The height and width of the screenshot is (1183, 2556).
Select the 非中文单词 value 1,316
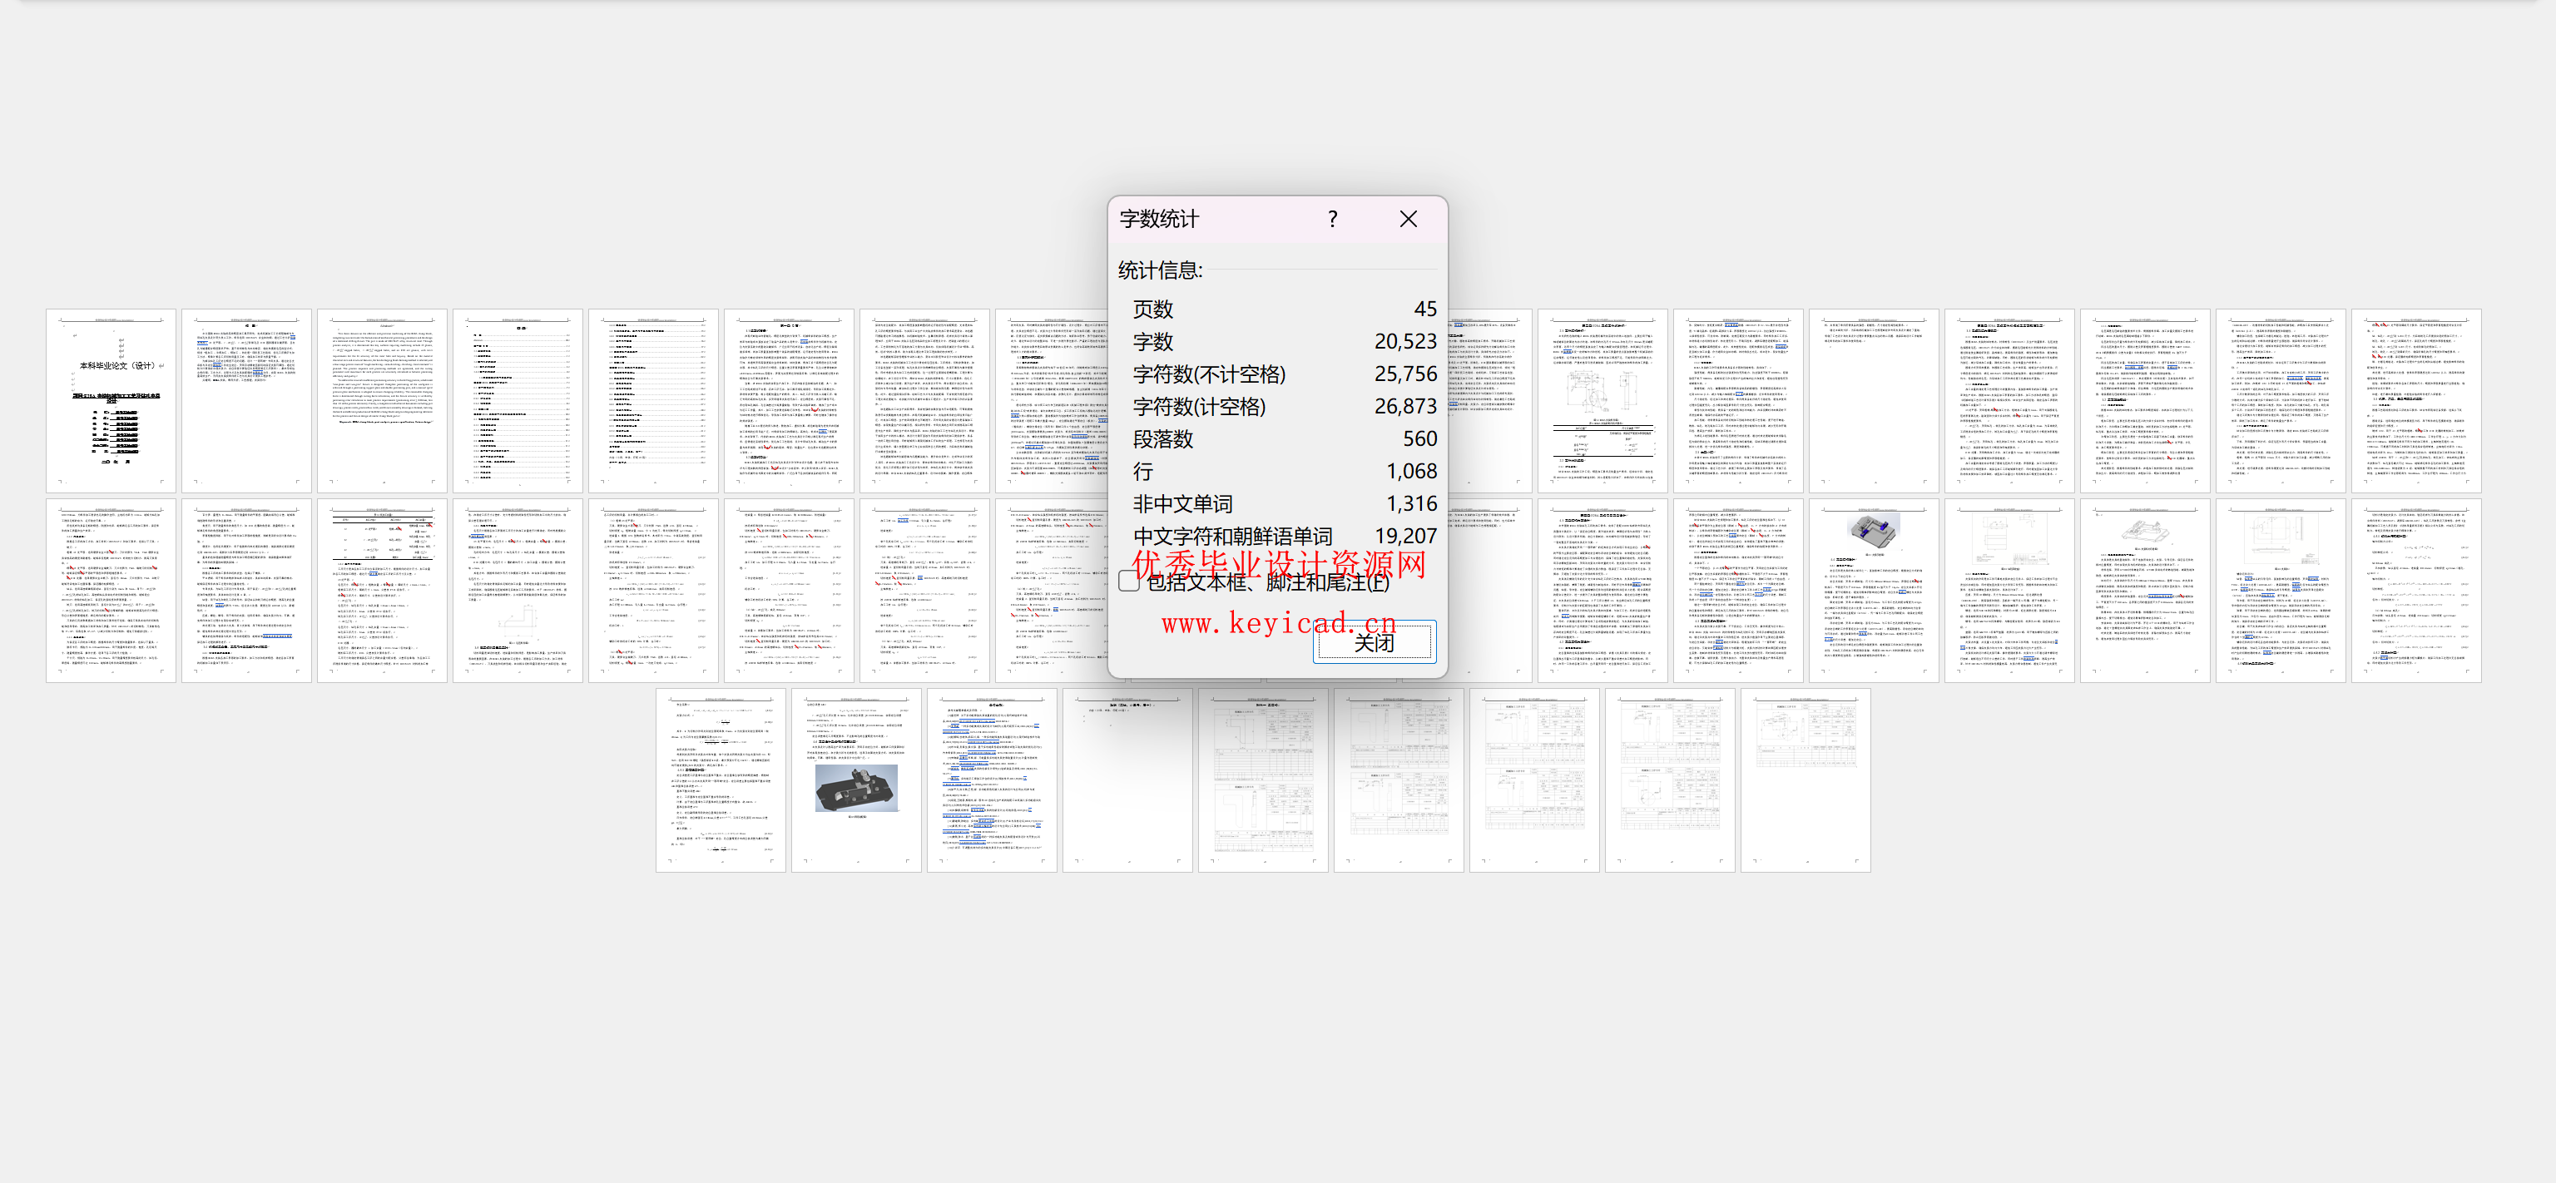click(1411, 504)
